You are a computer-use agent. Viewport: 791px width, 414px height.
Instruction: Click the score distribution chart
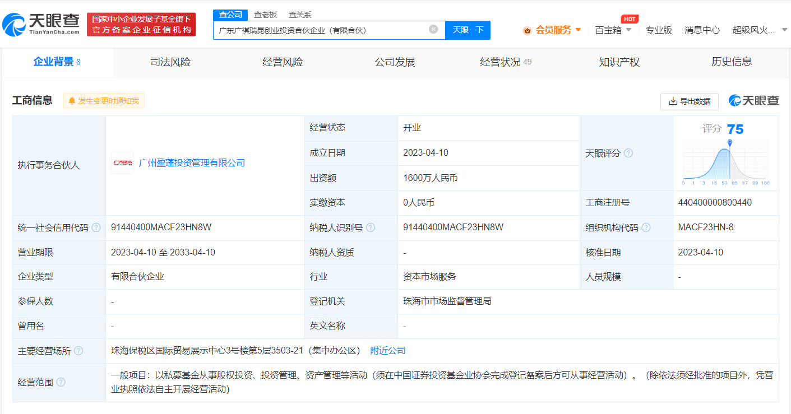pyautogui.click(x=726, y=163)
